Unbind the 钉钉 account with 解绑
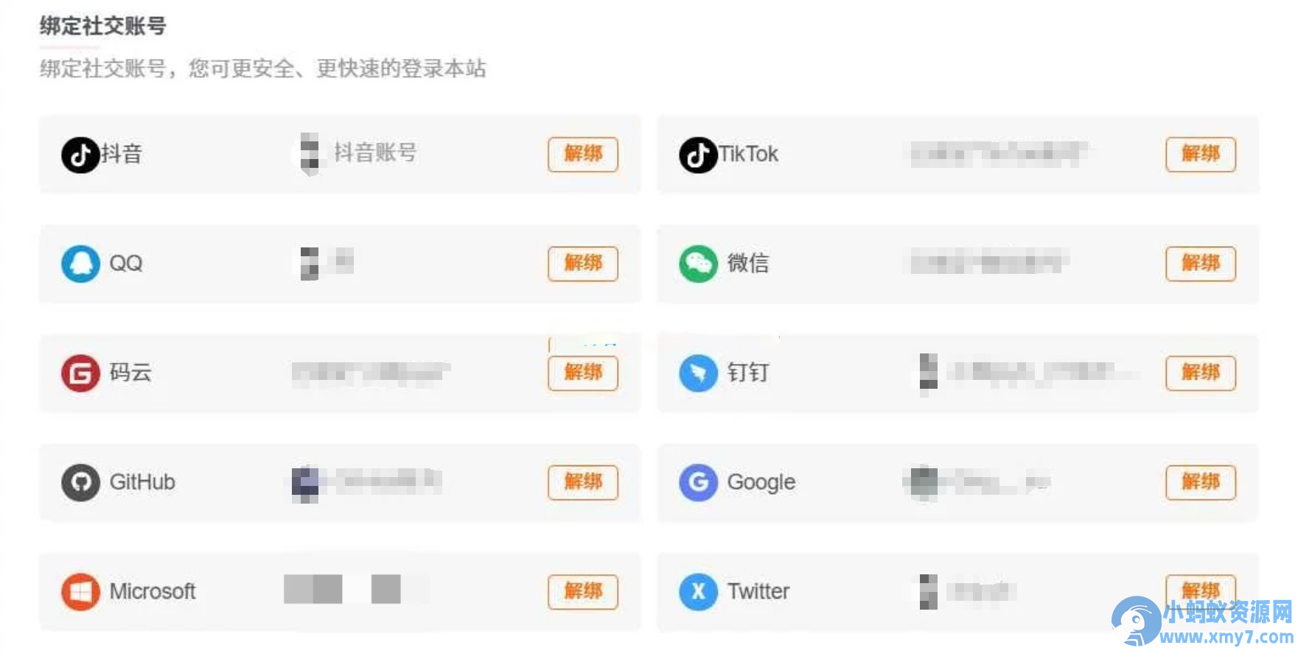Viewport: 1298px width, 659px height. 1201,373
